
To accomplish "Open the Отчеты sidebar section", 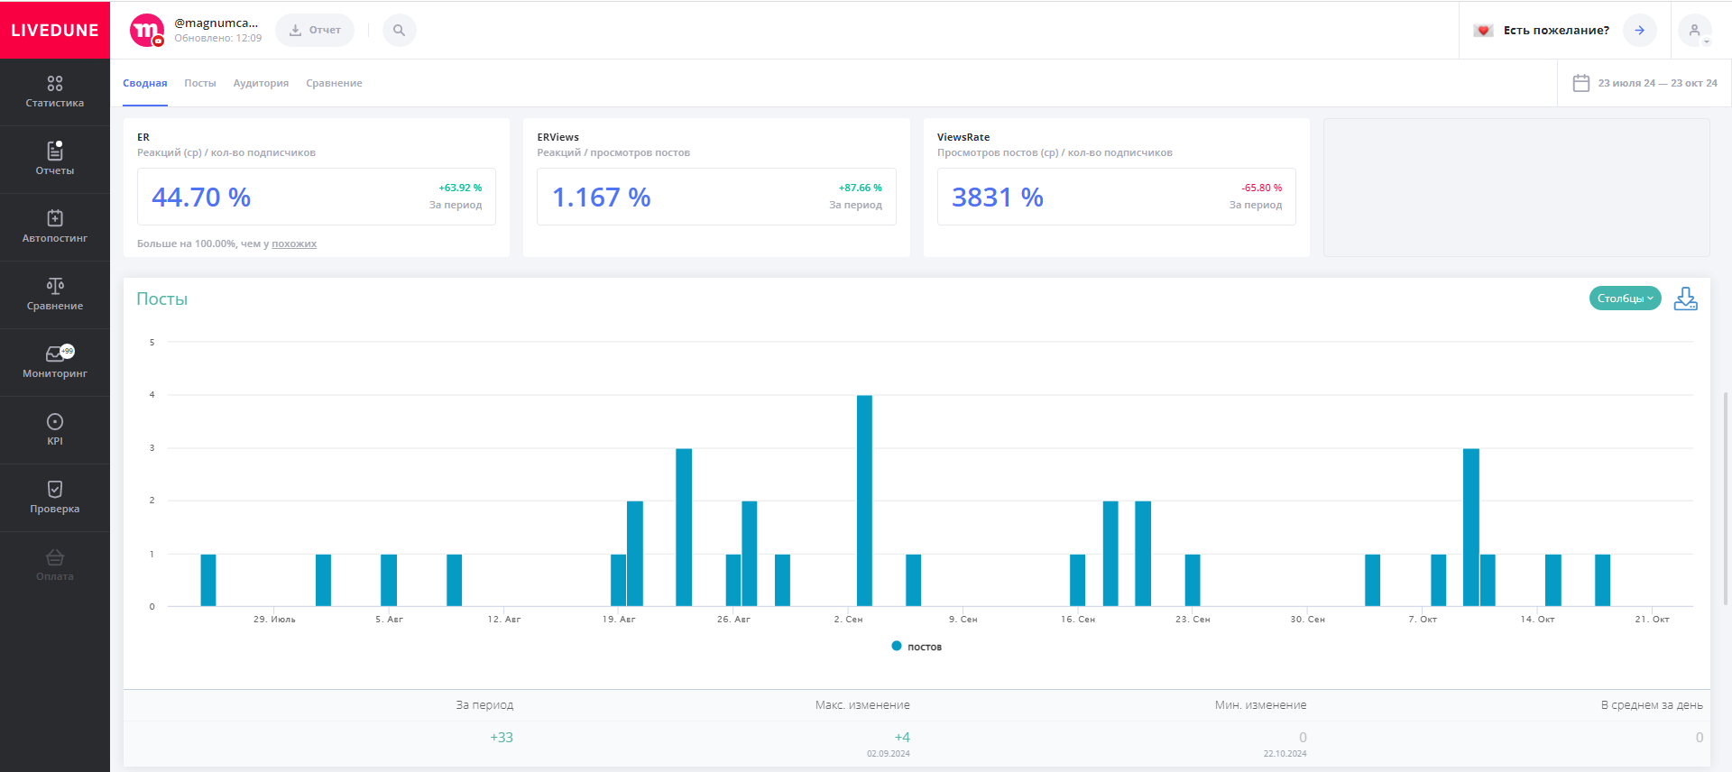I will tap(55, 159).
